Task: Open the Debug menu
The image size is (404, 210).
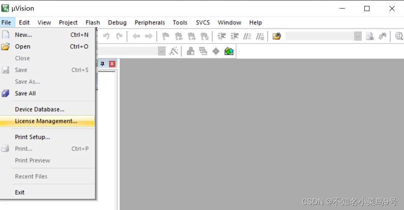Action: 117,23
